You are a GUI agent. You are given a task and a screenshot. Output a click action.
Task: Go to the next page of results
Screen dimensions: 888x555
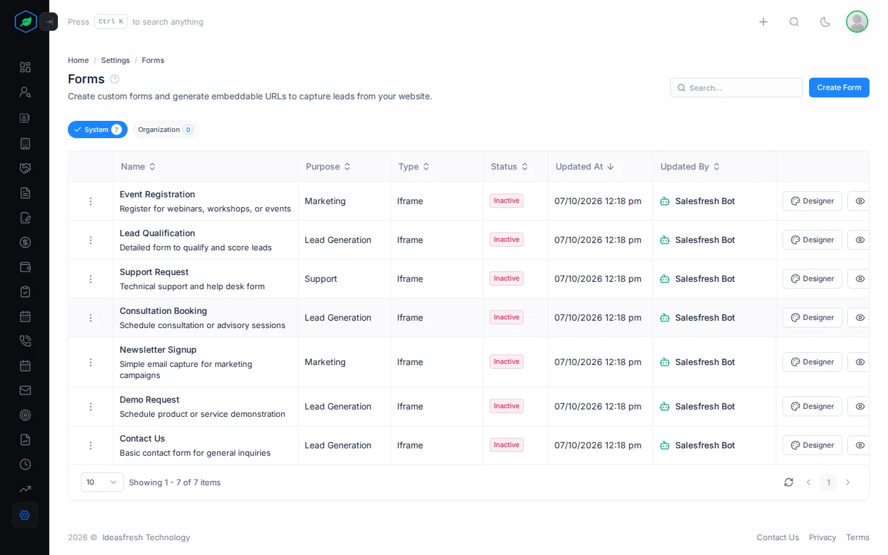[x=848, y=482]
